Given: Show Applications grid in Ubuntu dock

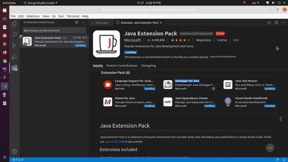Looking at the screenshot, I should click(4, 157).
